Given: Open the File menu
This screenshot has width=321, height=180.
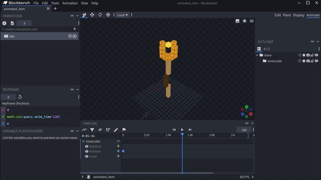Looking at the screenshot, I should coord(36,3).
